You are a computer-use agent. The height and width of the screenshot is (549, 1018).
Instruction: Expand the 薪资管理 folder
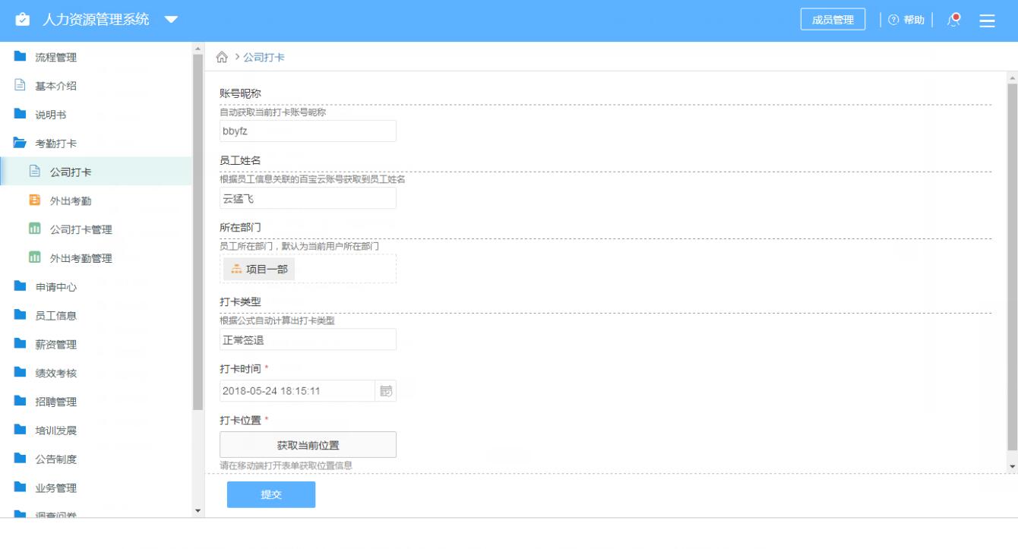tap(96, 345)
